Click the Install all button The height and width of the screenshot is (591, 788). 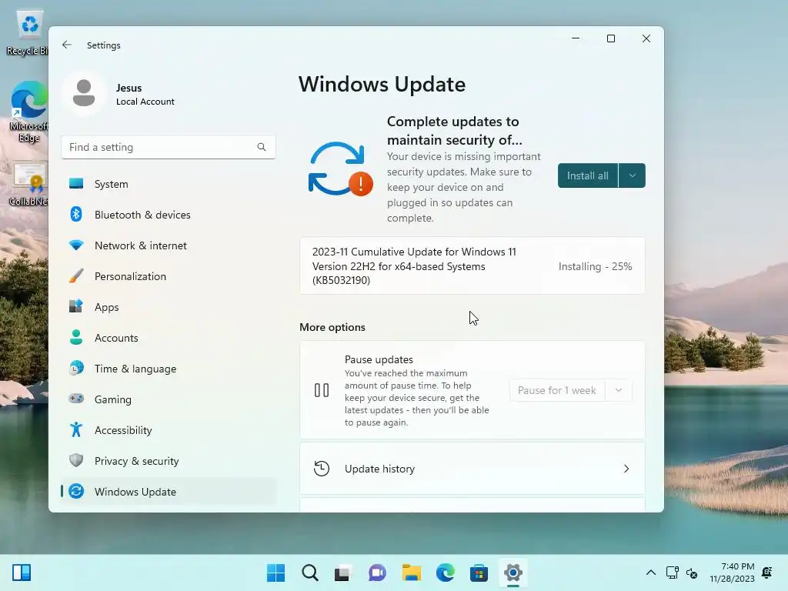pos(587,175)
